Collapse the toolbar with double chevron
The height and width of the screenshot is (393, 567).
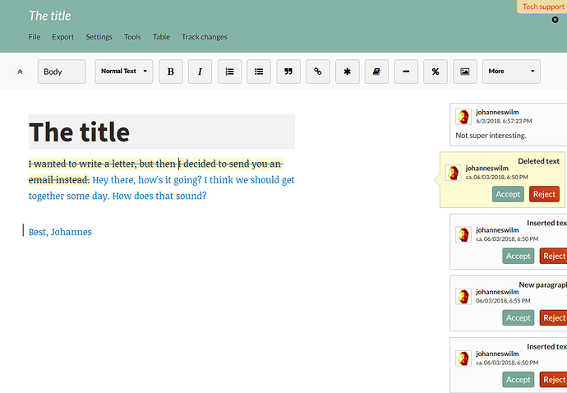coord(21,72)
